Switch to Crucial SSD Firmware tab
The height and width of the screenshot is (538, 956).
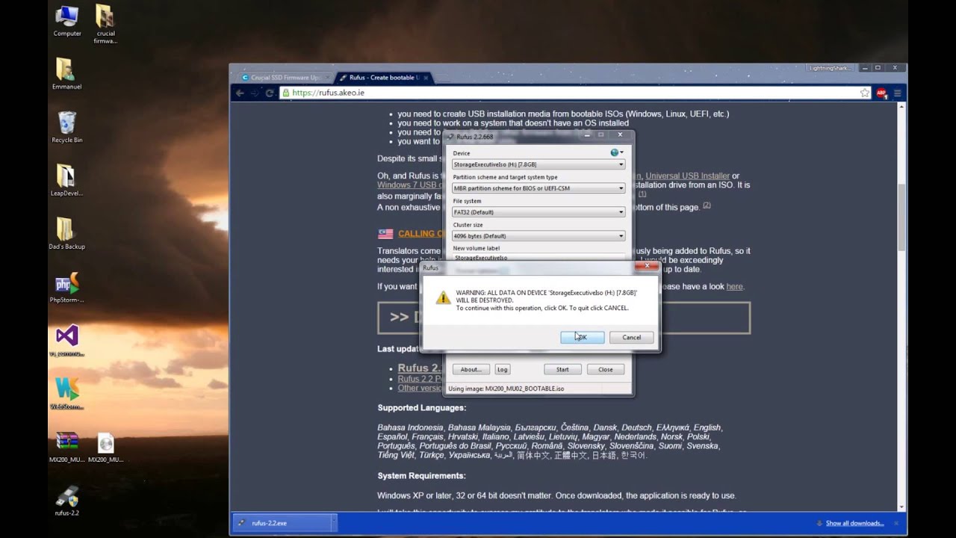coord(283,78)
